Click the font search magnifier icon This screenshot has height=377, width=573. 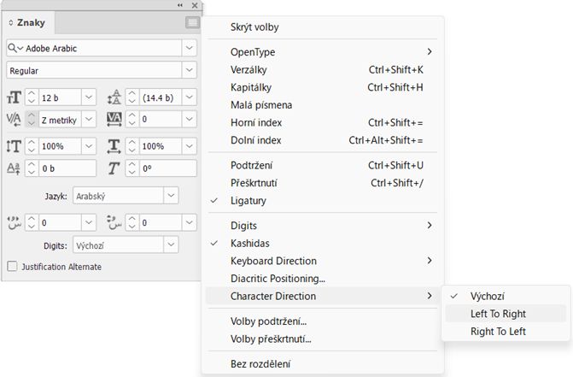click(x=12, y=48)
